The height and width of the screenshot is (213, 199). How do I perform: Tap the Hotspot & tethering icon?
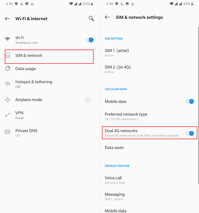tap(8, 84)
